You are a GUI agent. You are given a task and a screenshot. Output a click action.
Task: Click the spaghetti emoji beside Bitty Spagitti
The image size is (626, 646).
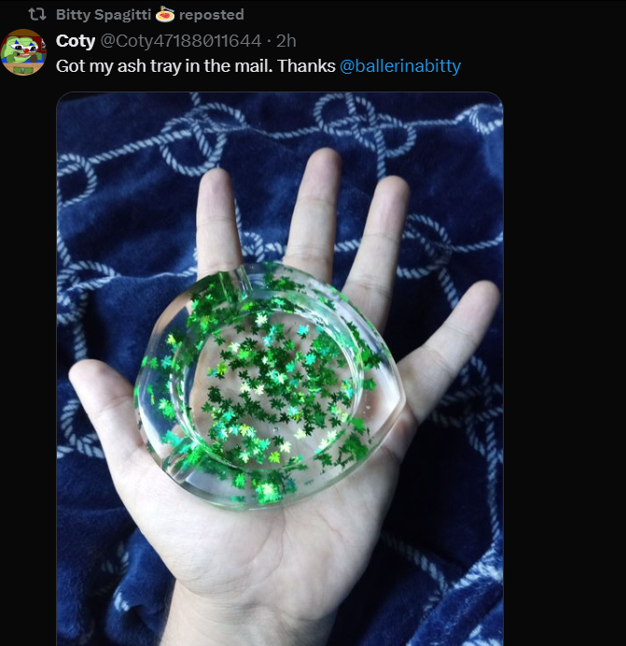165,14
